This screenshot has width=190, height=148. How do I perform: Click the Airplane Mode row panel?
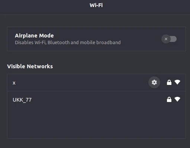tap(96, 39)
